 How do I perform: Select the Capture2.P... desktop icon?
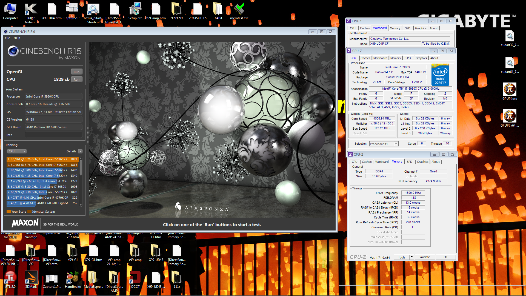pos(73,12)
